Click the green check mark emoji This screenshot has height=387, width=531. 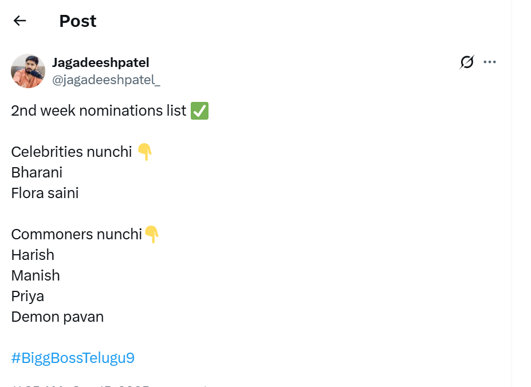200,110
